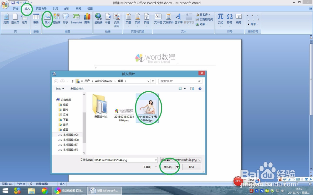Select Desktop (桌面) in sidebar tree

[64, 129]
